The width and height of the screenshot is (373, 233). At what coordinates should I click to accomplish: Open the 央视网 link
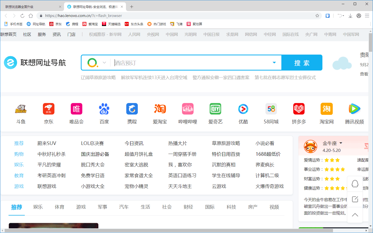click(x=153, y=34)
